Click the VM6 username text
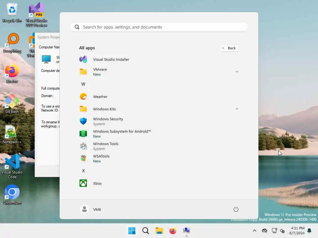 click(x=97, y=209)
